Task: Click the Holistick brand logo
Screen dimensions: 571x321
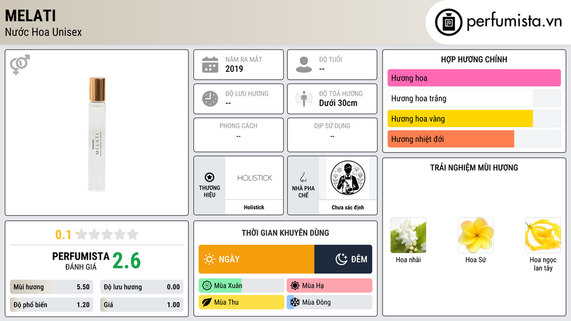Action: tap(254, 178)
